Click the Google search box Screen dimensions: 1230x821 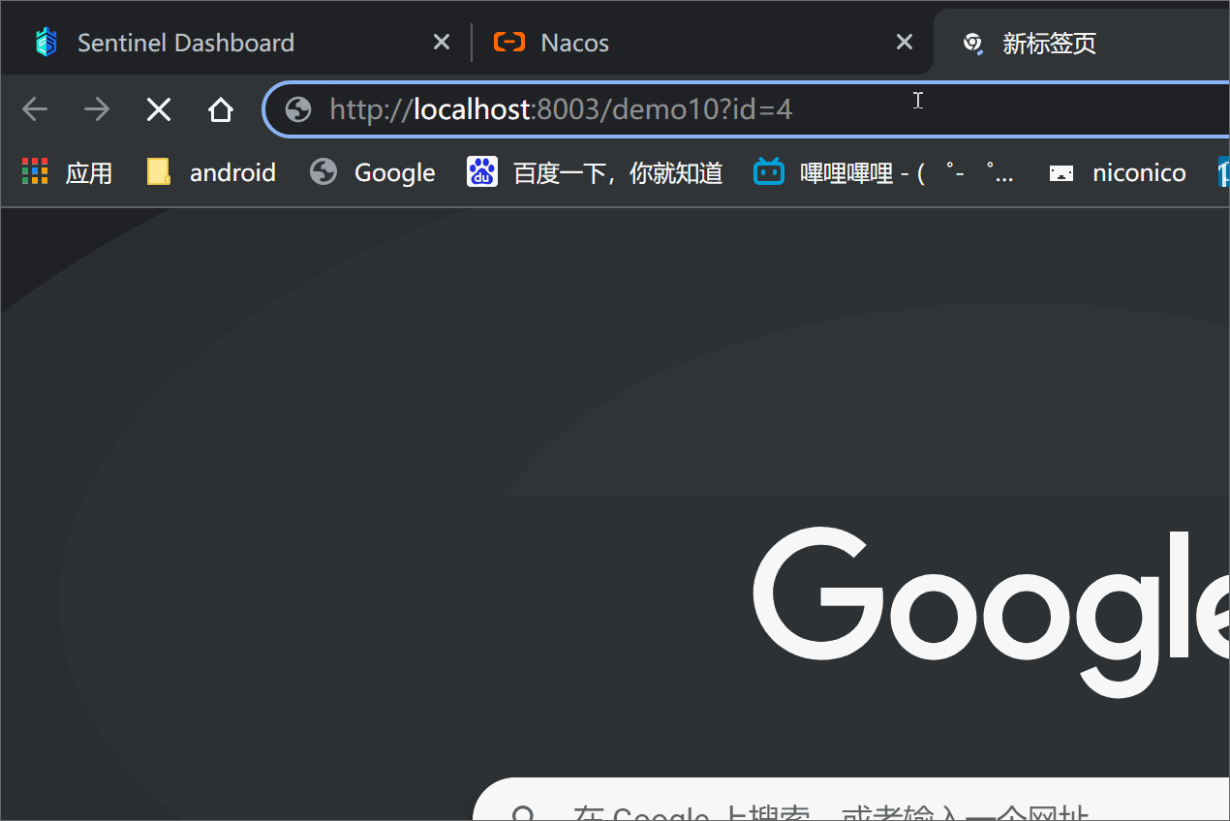coord(851,800)
